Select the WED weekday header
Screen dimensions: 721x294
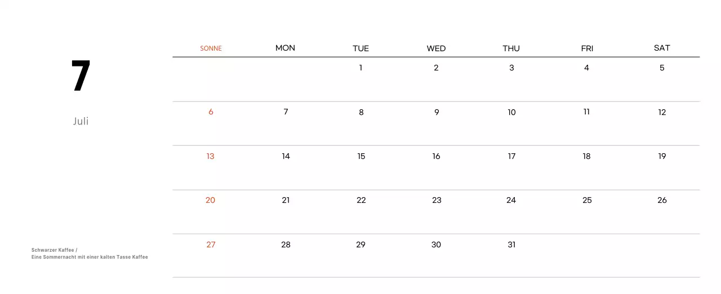click(x=436, y=48)
